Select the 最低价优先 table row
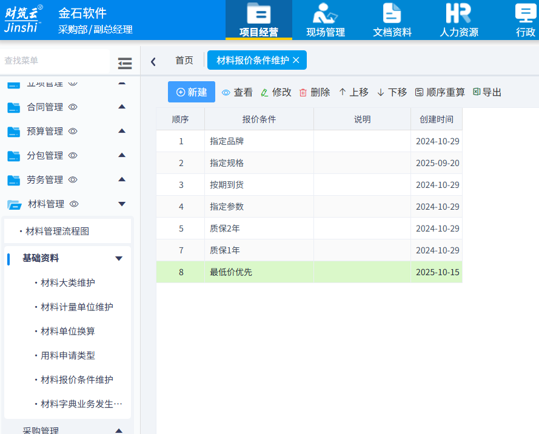Screen dimensions: 539x434 tap(309, 272)
